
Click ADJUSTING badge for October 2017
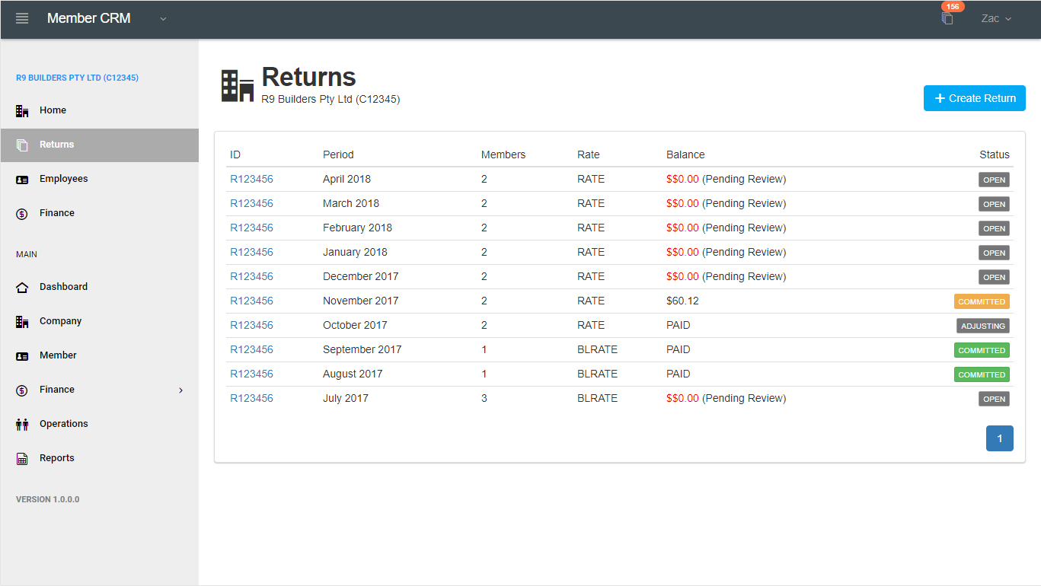(983, 326)
